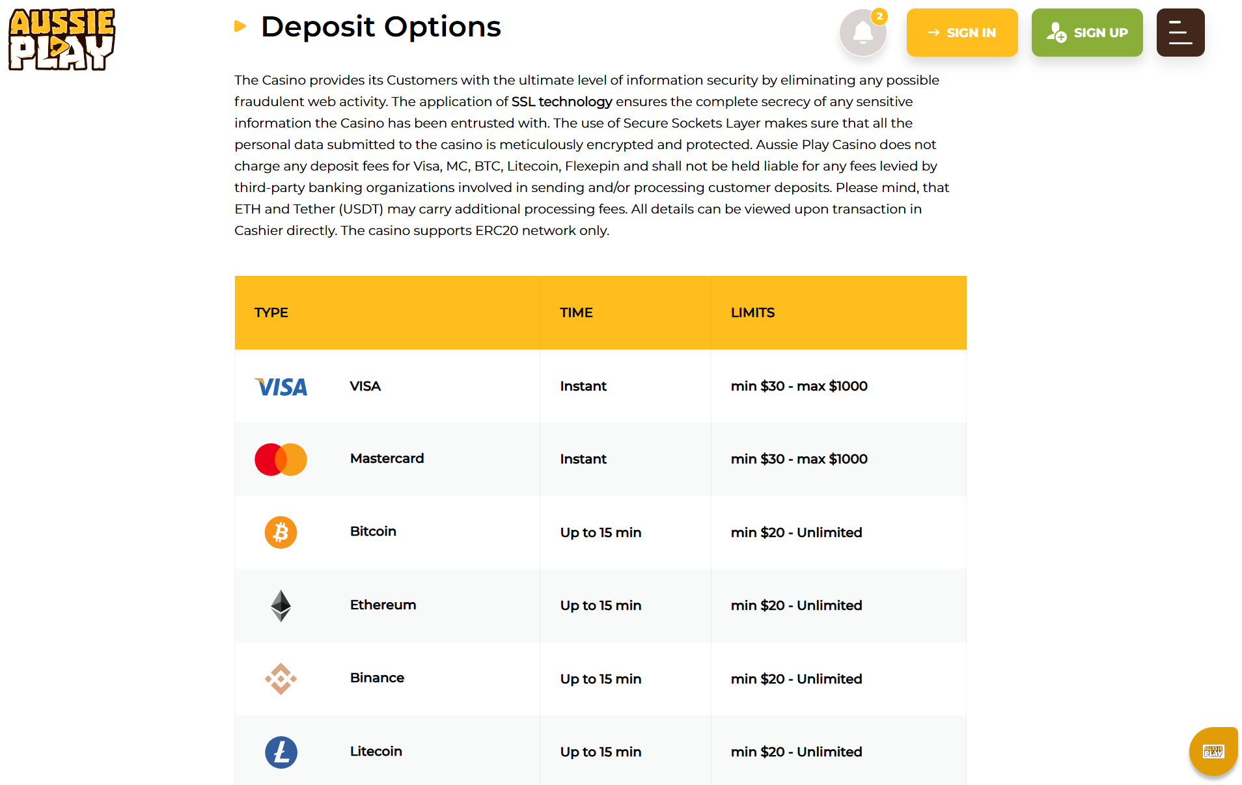
Task: Click the Binance logo icon
Action: coord(281,679)
